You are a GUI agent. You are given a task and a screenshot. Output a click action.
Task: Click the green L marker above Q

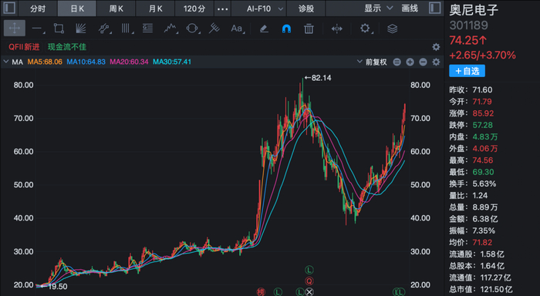coord(309,270)
